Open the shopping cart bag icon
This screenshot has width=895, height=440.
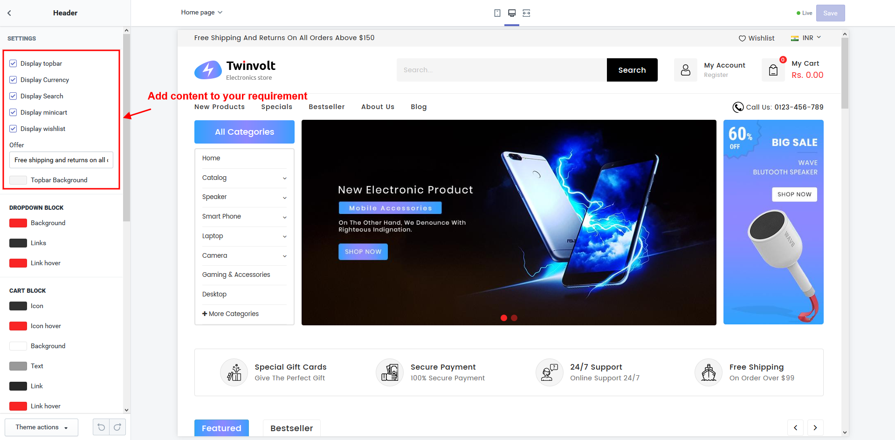point(773,70)
